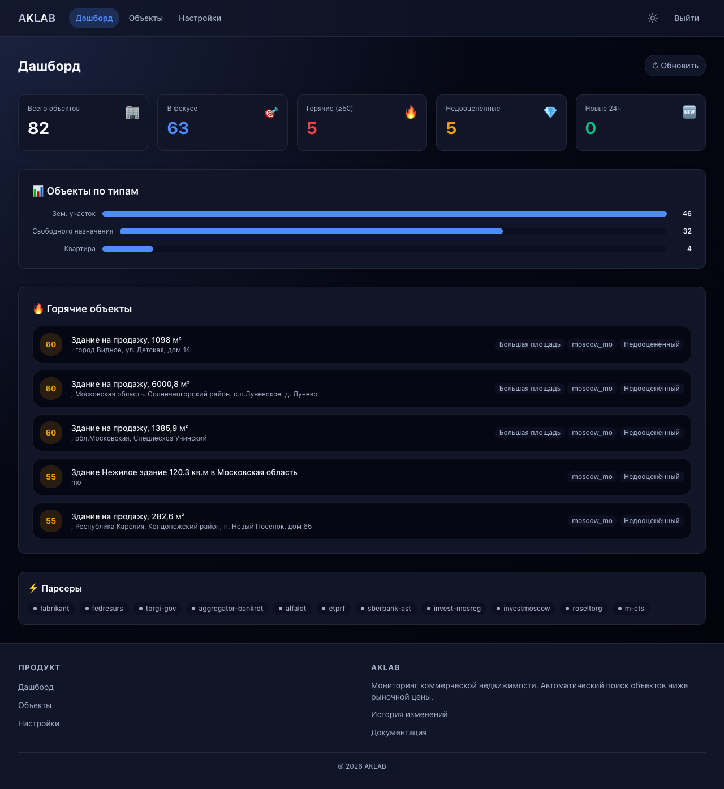Open the В фокусе 63 card
The height and width of the screenshot is (789, 724).
(x=222, y=123)
